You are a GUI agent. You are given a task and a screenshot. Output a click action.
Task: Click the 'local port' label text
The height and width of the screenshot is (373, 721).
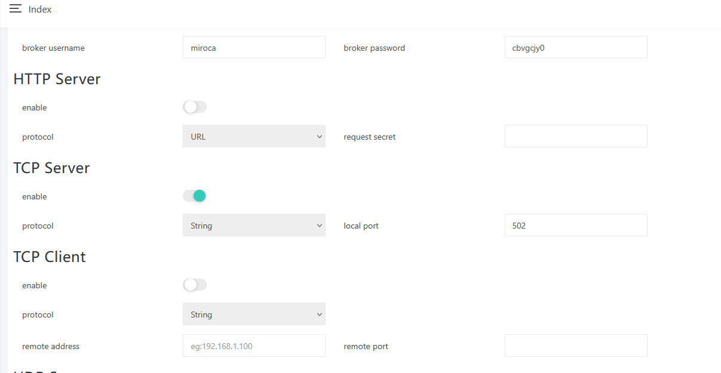point(361,226)
